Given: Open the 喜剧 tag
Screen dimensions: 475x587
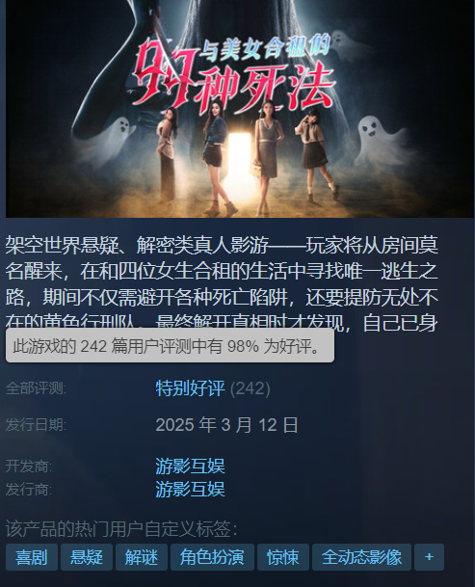Looking at the screenshot, I should (32, 557).
